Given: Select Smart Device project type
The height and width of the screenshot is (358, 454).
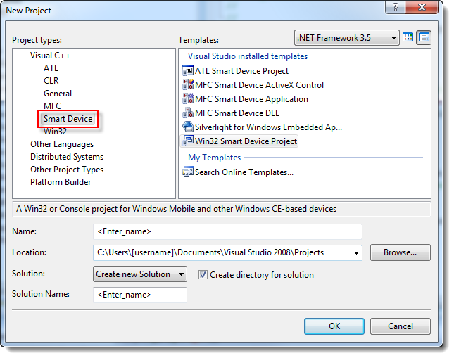Looking at the screenshot, I should 68,119.
